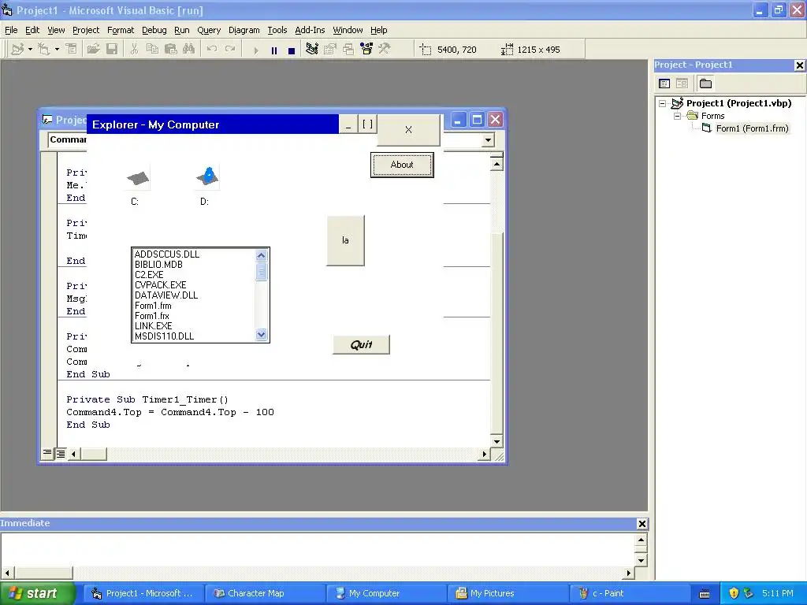Viewport: 807px width, 605px height.
Task: Open the Object Browser toolbar icon
Action: (x=366, y=50)
